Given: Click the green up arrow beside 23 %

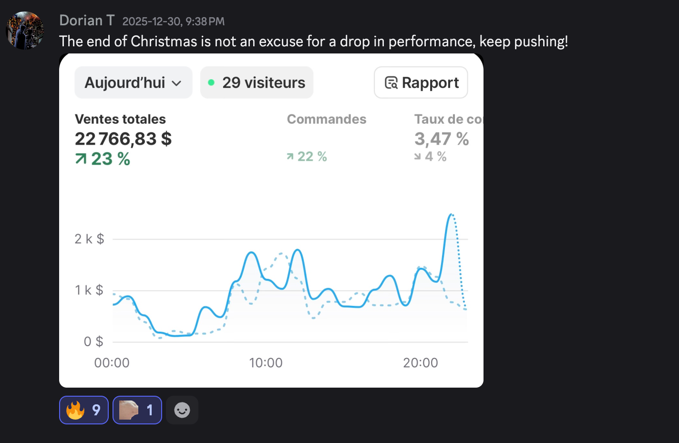Looking at the screenshot, I should pos(81,159).
